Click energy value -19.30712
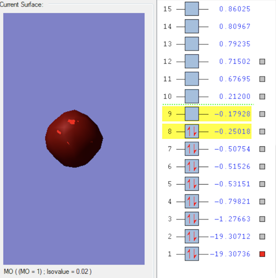The height and width of the screenshot is (278, 276). pos(230,237)
